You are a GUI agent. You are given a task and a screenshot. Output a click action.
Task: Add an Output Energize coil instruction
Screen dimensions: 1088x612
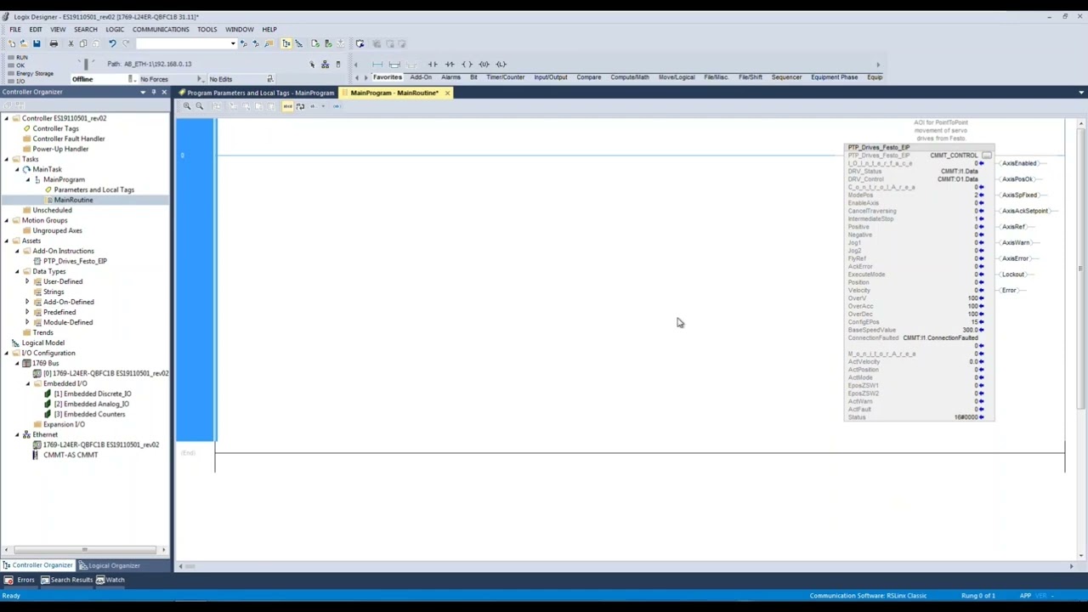(x=467, y=65)
